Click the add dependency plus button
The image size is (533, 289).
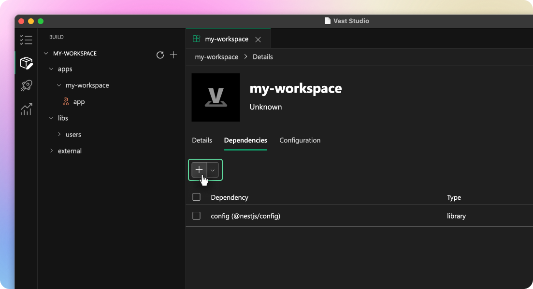(199, 170)
